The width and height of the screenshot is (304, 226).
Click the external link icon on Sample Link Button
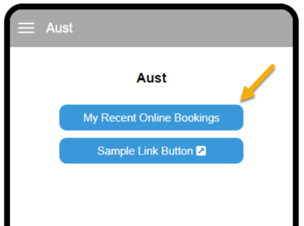(201, 151)
